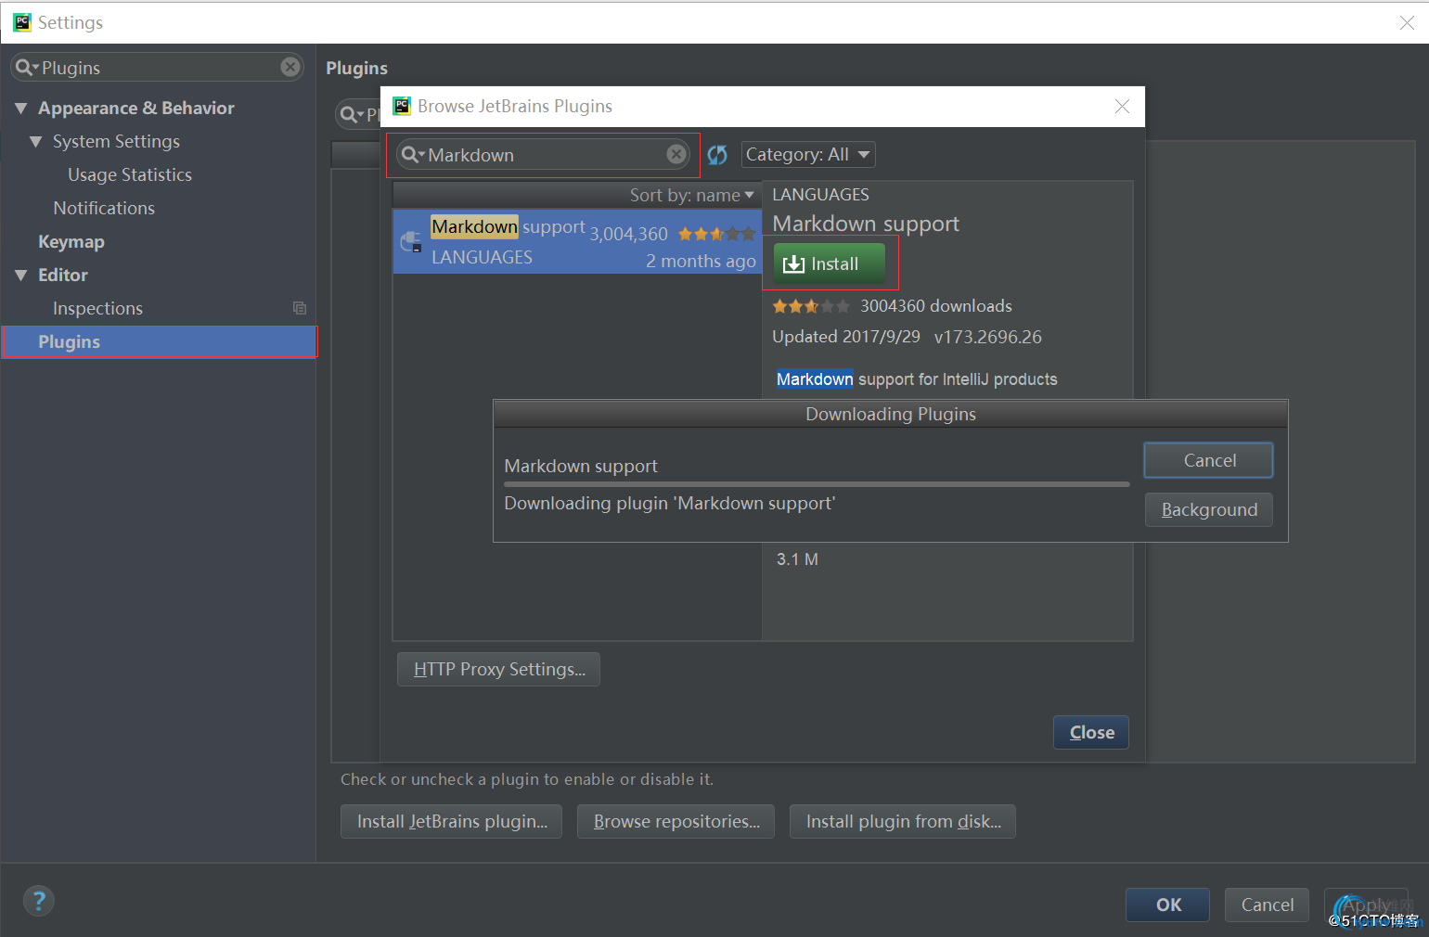Focus the Markdown plugin search field

click(543, 155)
